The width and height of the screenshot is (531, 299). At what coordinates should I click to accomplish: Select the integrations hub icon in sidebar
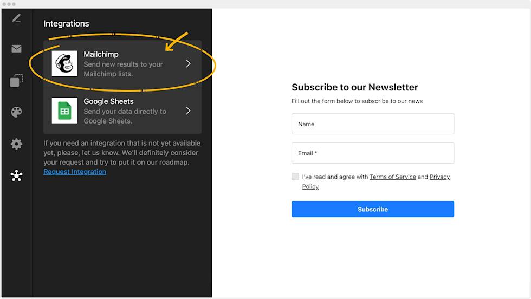coord(17,175)
